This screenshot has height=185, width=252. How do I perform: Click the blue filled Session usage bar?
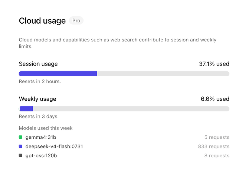[58, 74]
